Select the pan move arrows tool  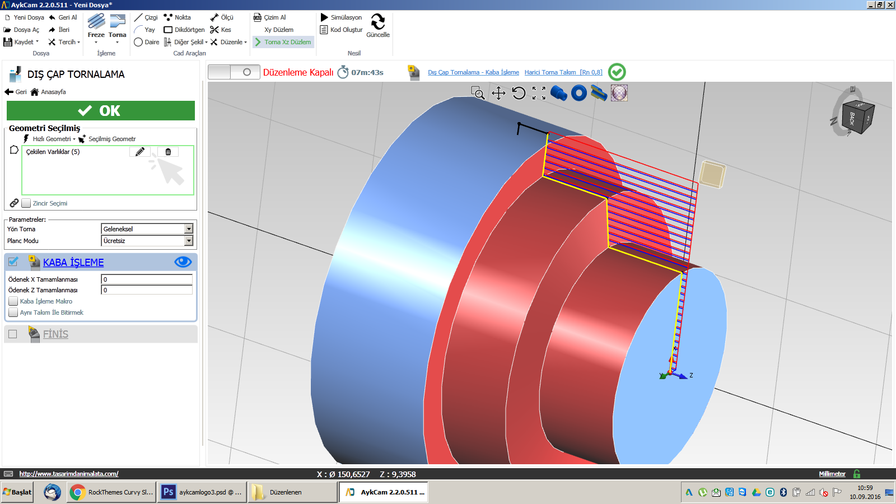(498, 93)
